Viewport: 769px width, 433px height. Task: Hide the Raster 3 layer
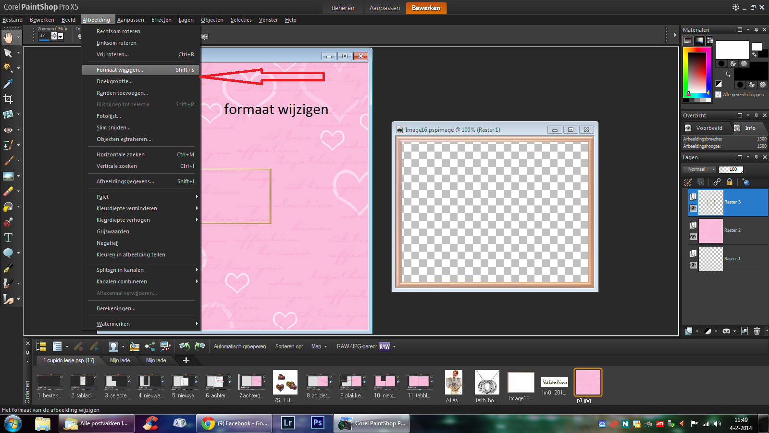point(693,208)
